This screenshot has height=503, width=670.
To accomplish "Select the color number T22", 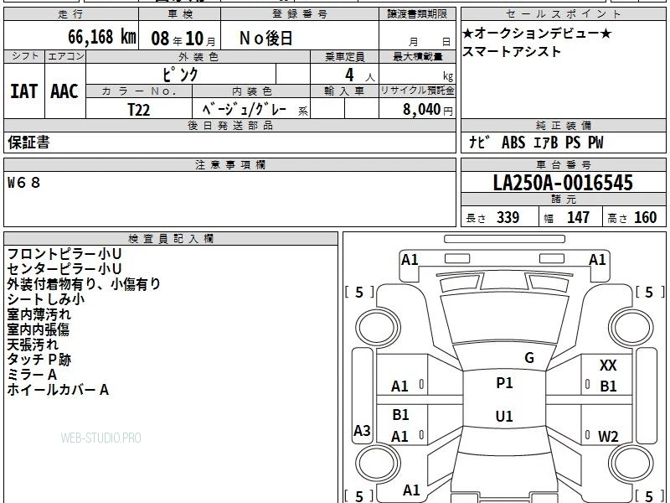I will pyautogui.click(x=139, y=110).
